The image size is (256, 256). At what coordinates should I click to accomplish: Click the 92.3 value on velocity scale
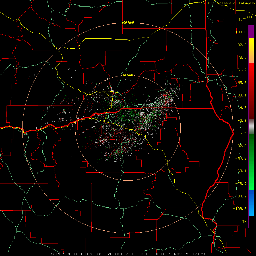[242, 45]
